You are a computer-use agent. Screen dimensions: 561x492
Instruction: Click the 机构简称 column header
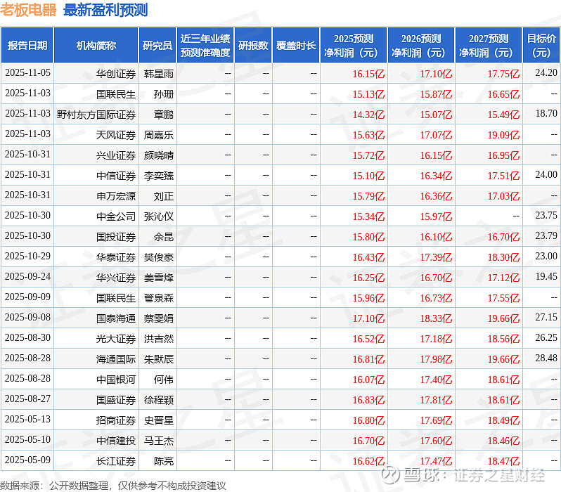click(96, 46)
